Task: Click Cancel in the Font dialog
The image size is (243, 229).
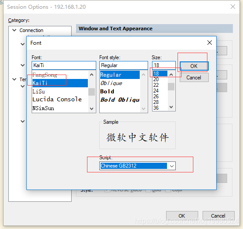Action: 194,78
